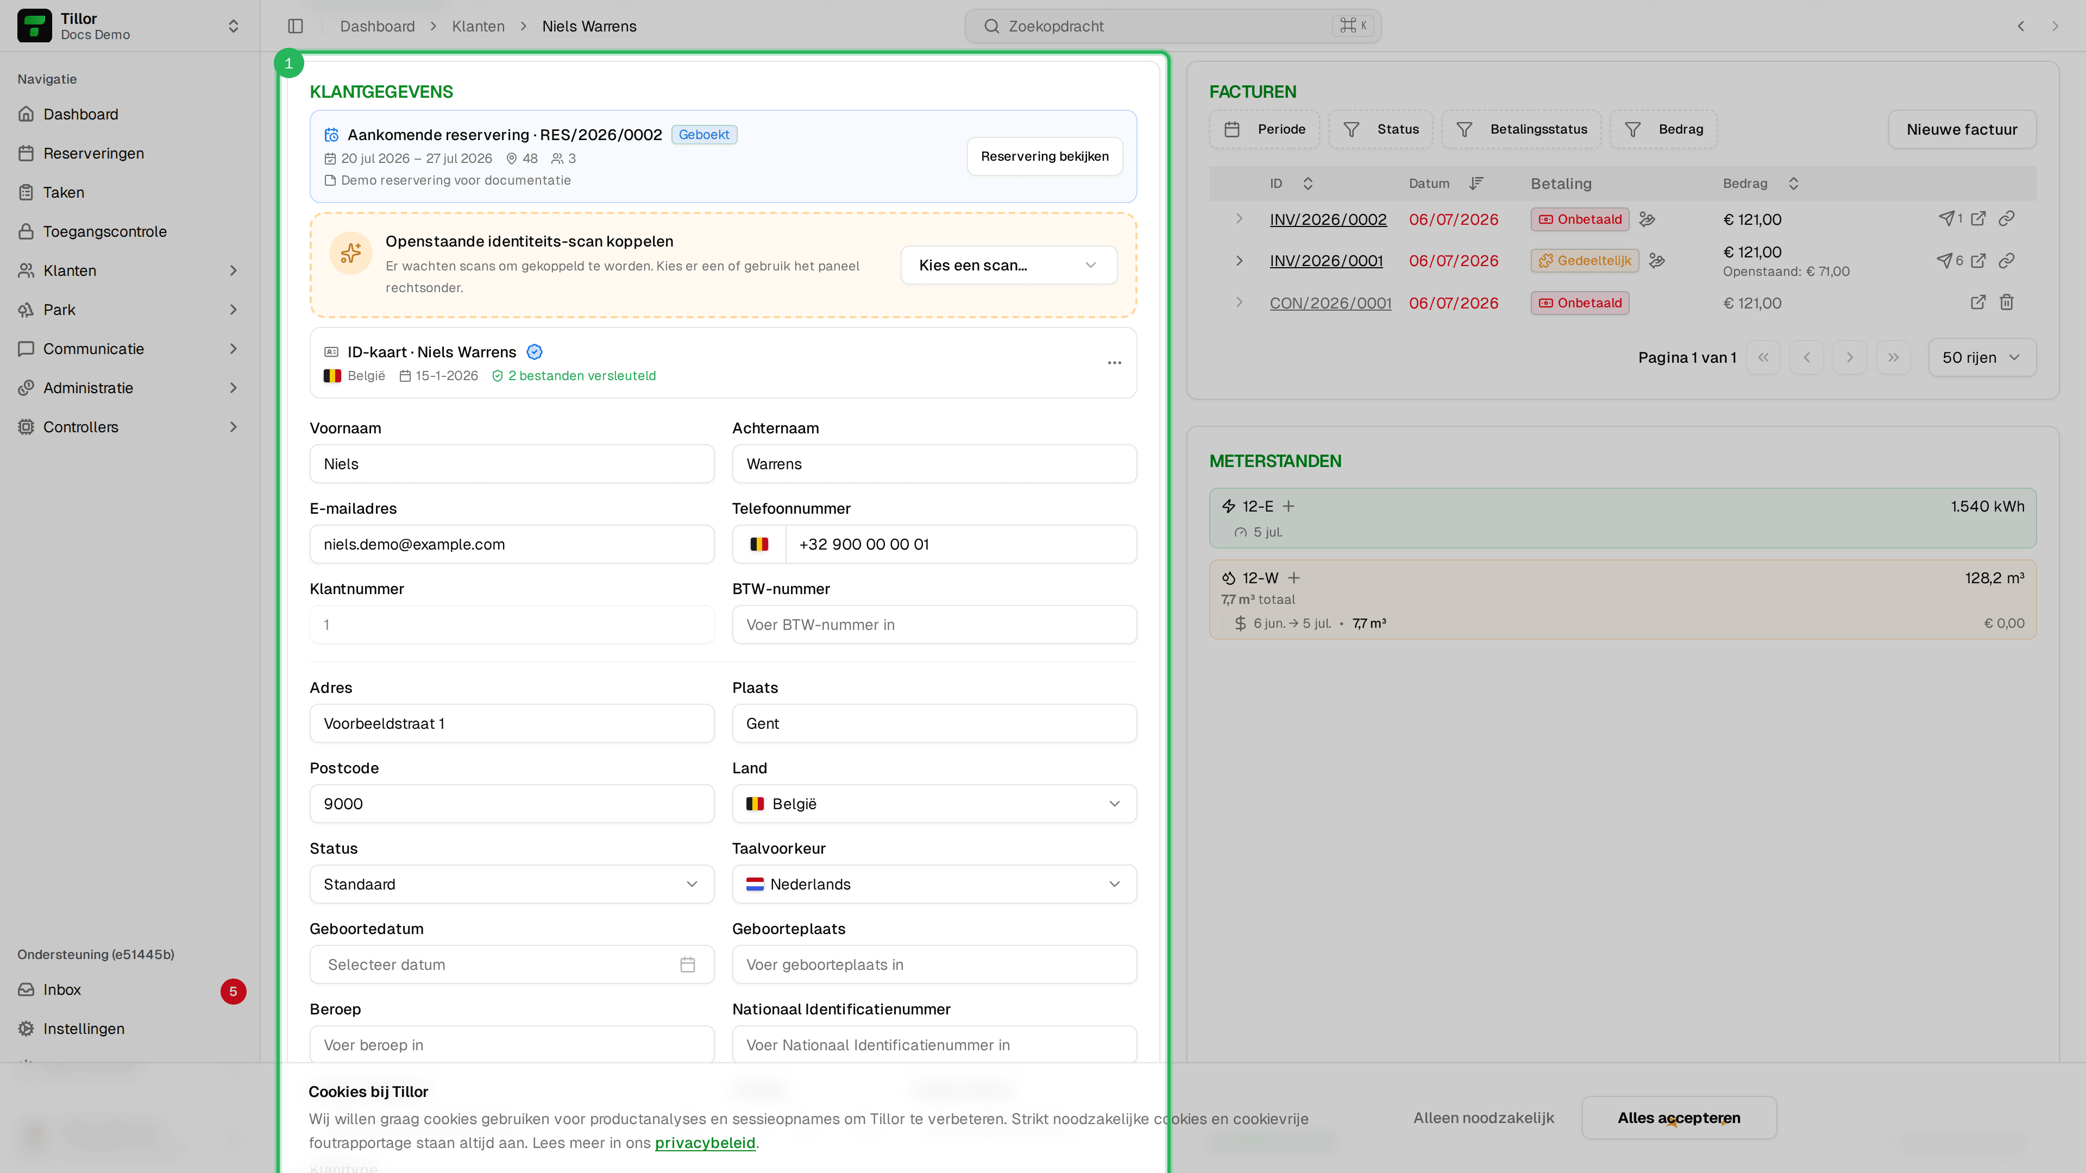Add a reading to meter 12-E
This screenshot has width=2086, height=1173.
coord(1289,506)
